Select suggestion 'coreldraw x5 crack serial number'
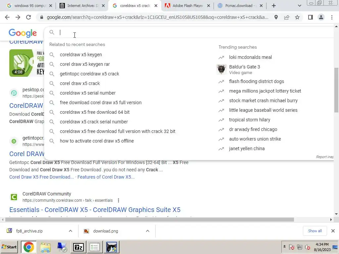 pos(94,122)
